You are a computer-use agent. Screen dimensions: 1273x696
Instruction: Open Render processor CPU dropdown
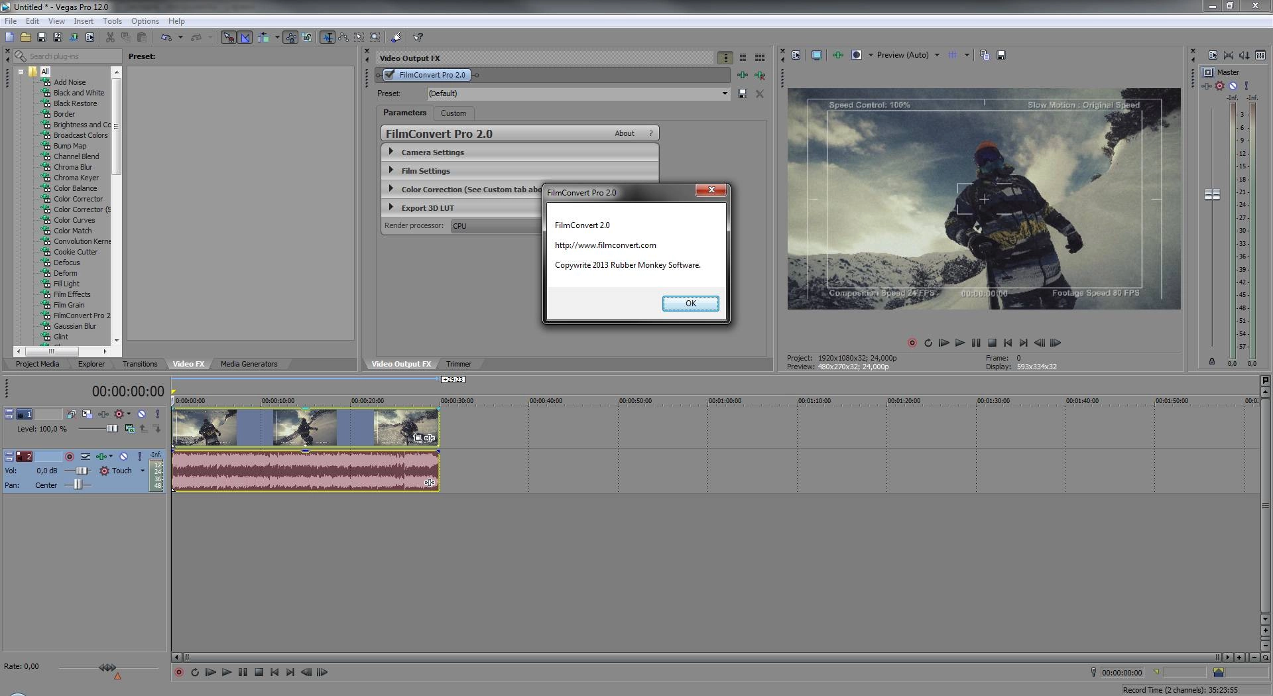(497, 226)
